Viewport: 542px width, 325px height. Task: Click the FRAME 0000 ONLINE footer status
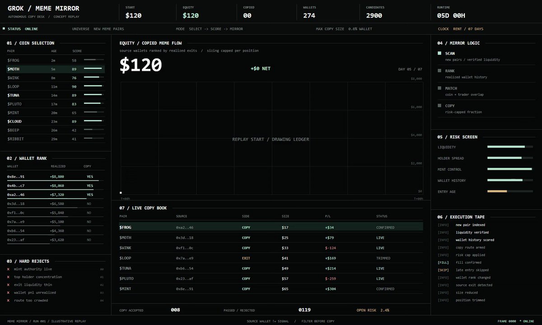pyautogui.click(x=516, y=321)
